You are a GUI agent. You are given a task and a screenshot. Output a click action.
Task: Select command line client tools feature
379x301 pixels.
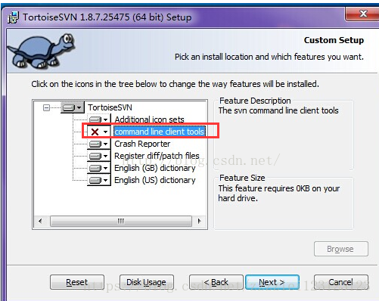point(160,132)
